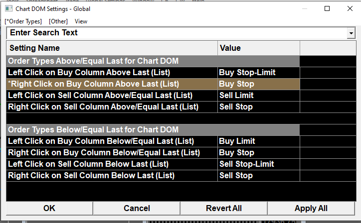
Task: Click the Enter Search Text field
Action: [x=175, y=33]
